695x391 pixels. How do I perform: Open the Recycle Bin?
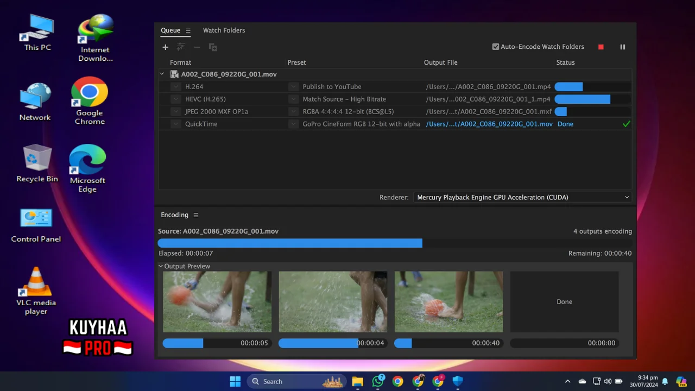point(37,163)
